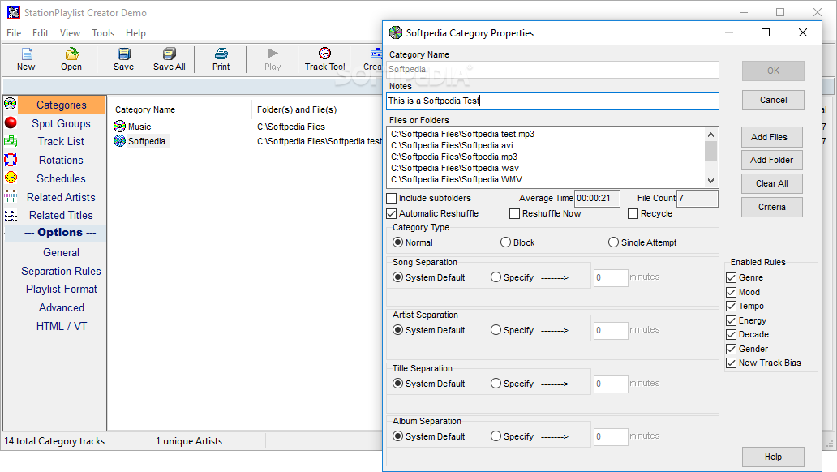Uncheck the Decade enabled rule

pyautogui.click(x=732, y=334)
